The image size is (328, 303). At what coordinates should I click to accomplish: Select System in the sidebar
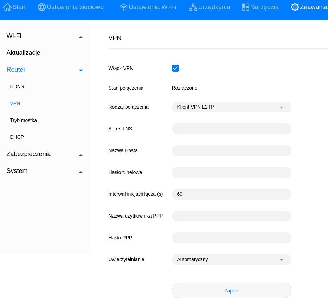pos(17,171)
